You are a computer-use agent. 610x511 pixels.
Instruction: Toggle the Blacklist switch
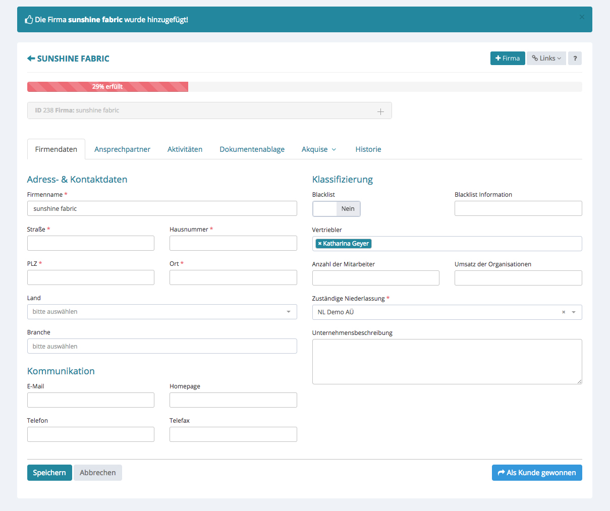coord(337,209)
